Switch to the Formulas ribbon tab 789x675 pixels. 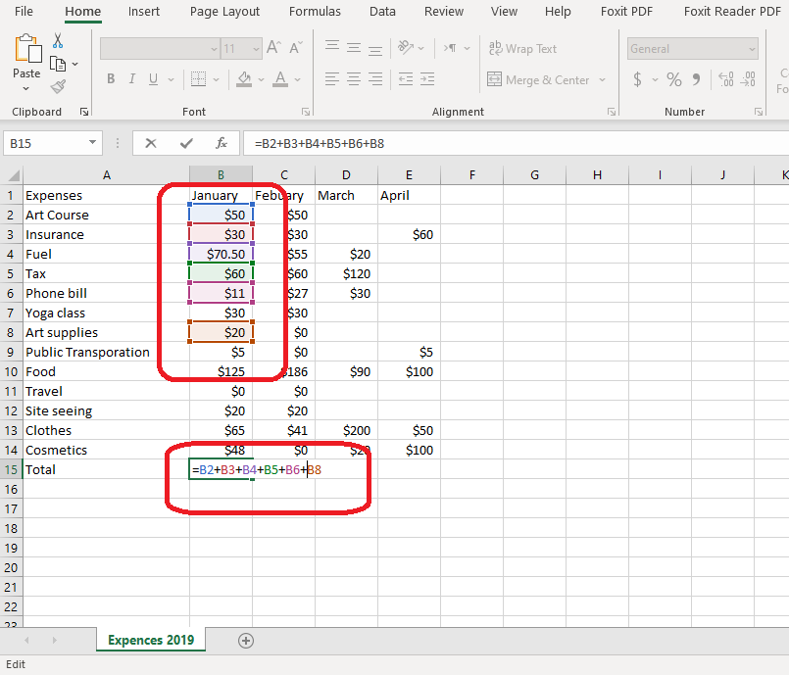[315, 12]
